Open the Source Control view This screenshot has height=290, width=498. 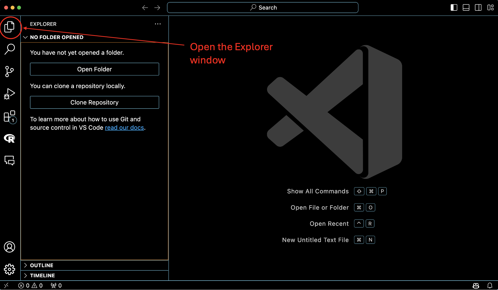click(9, 71)
